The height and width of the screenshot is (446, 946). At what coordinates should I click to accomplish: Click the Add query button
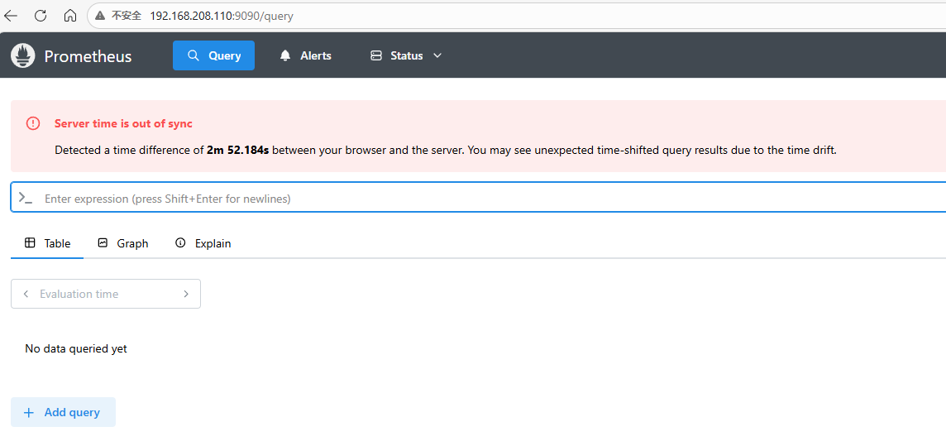(64, 412)
